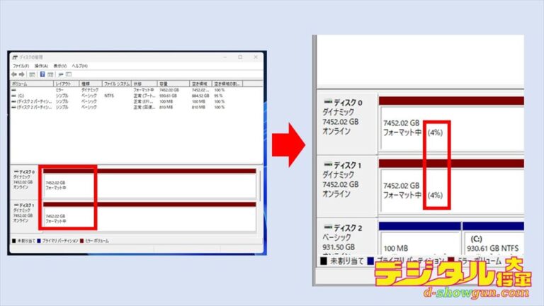Click the blue help toolbar icon
This screenshot has width=544, height=306.
pos(42,74)
